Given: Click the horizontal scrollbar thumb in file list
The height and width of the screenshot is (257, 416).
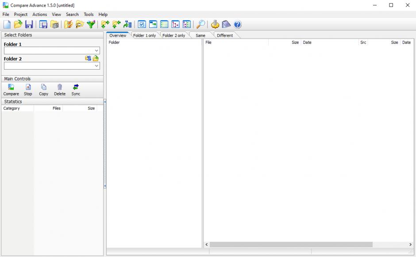Looking at the screenshot, I should [291, 245].
